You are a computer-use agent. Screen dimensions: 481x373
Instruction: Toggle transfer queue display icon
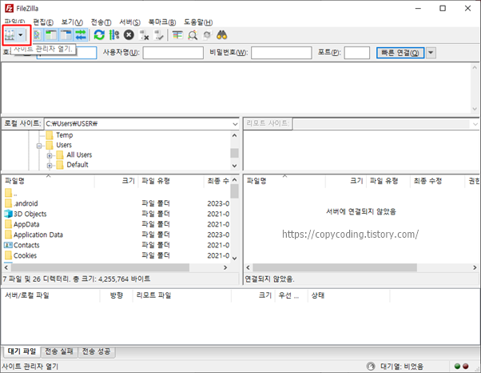81,35
